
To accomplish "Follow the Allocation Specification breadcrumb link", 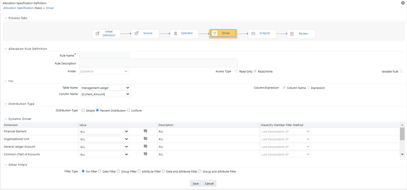I will tap(18, 8).
